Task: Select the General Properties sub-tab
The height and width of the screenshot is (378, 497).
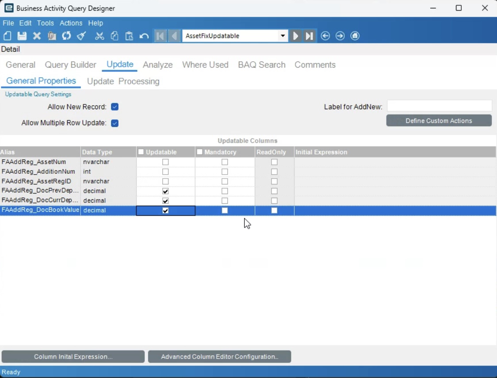Action: 41,81
